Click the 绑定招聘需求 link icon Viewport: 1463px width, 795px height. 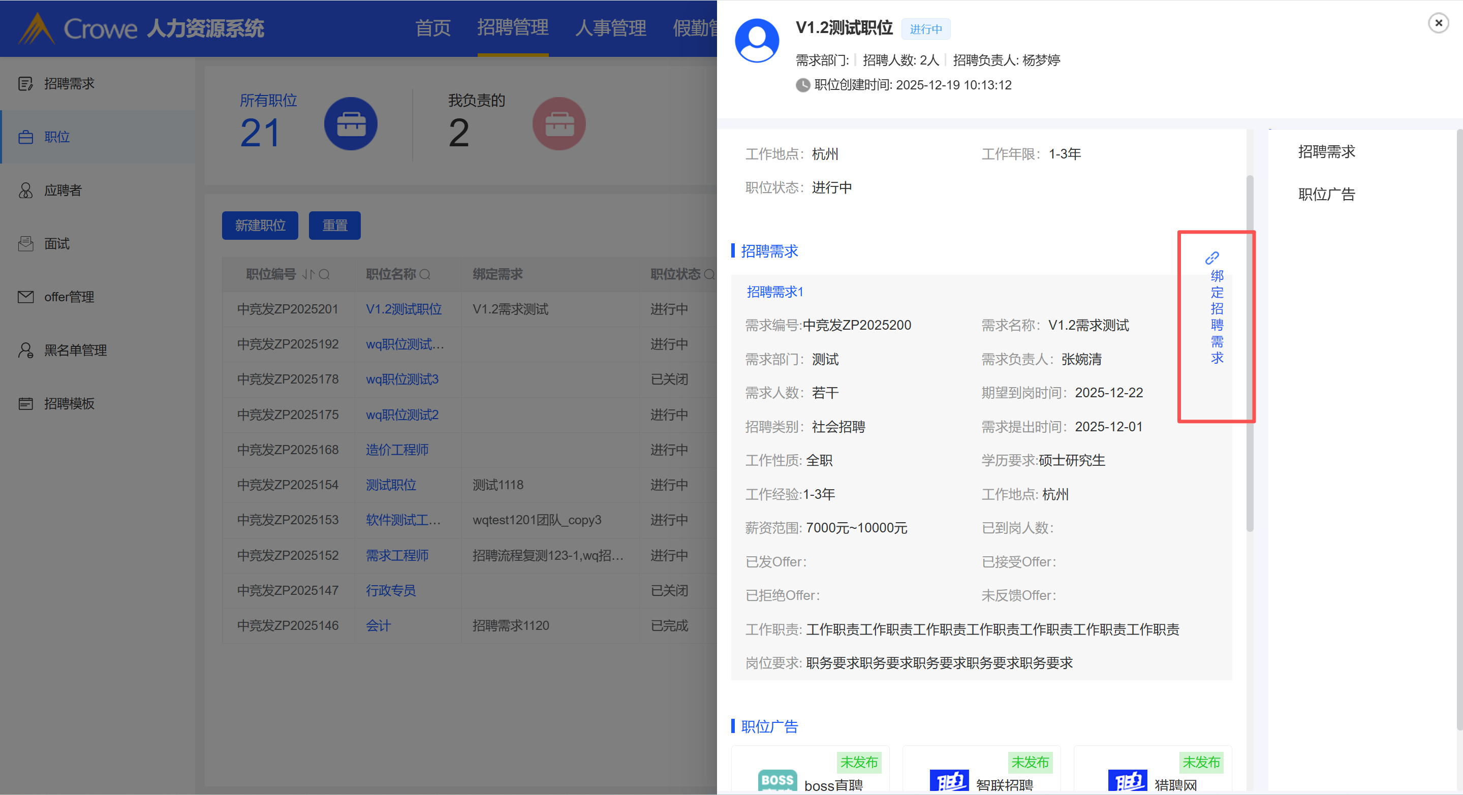[x=1211, y=259]
